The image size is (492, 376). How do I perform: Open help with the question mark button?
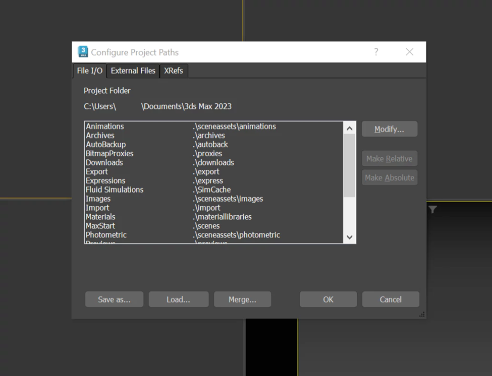coord(376,52)
